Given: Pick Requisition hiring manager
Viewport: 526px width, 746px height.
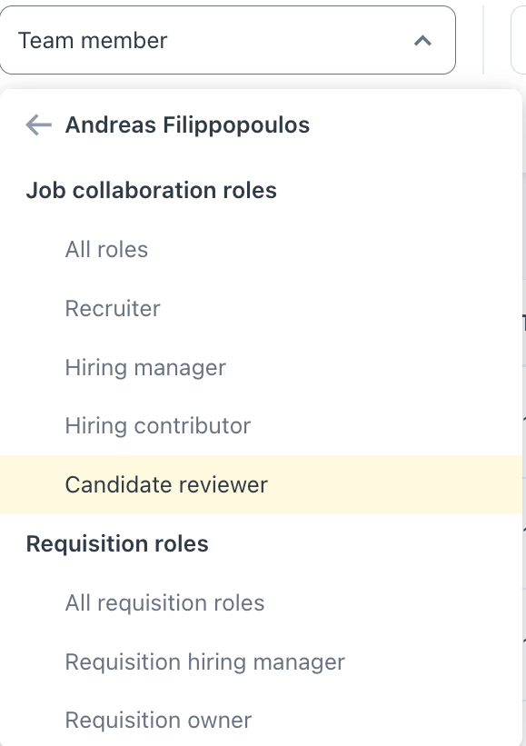Looking at the screenshot, I should (204, 661).
